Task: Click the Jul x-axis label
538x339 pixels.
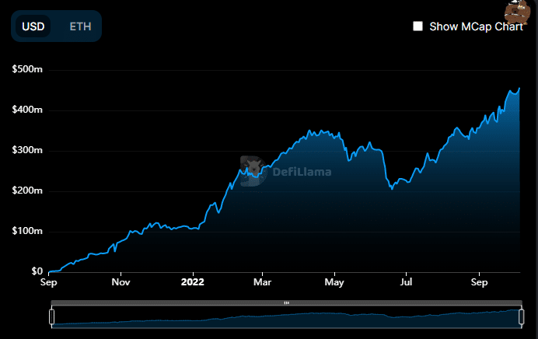Action: point(406,282)
